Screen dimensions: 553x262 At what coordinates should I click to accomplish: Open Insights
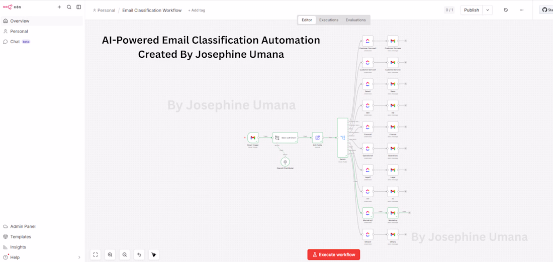(42, 247)
